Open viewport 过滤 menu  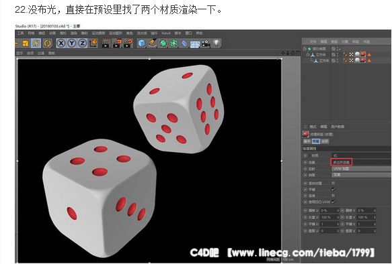point(41,53)
